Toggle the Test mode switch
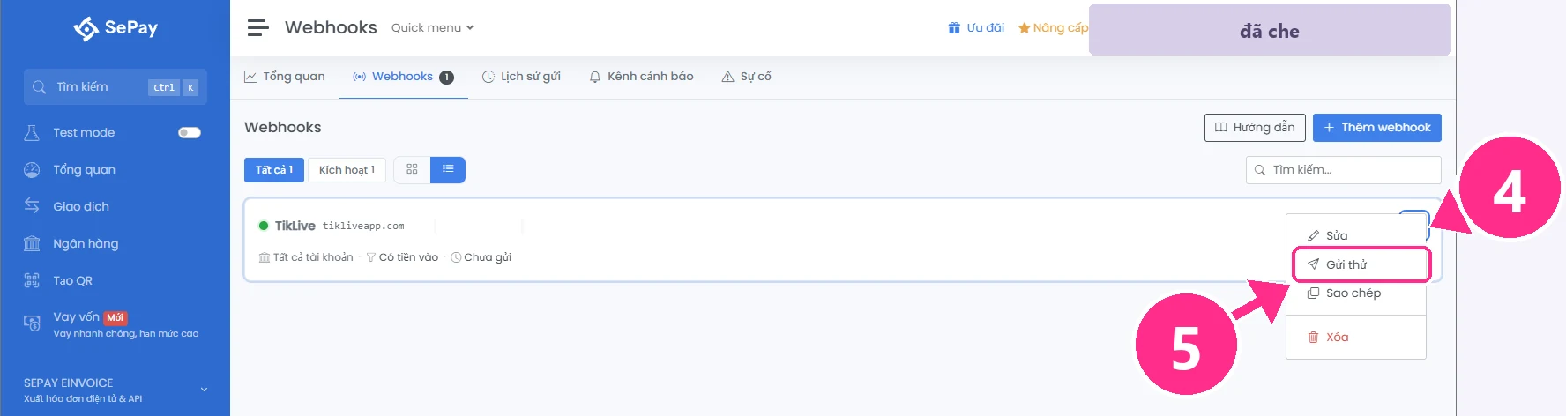The height and width of the screenshot is (416, 1566). point(190,132)
